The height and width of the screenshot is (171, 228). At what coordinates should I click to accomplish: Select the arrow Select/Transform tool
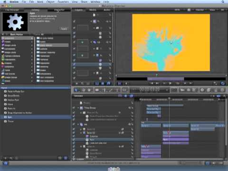[77, 90]
